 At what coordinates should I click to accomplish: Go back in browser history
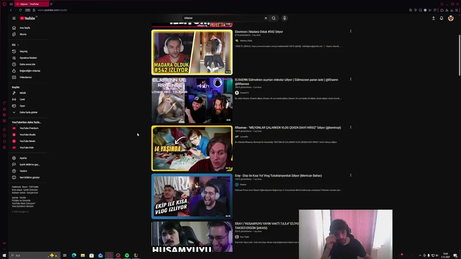click(11, 10)
